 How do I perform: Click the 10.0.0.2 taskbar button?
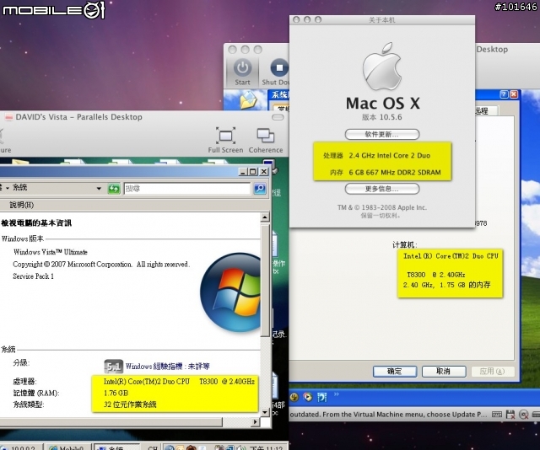coord(21,447)
